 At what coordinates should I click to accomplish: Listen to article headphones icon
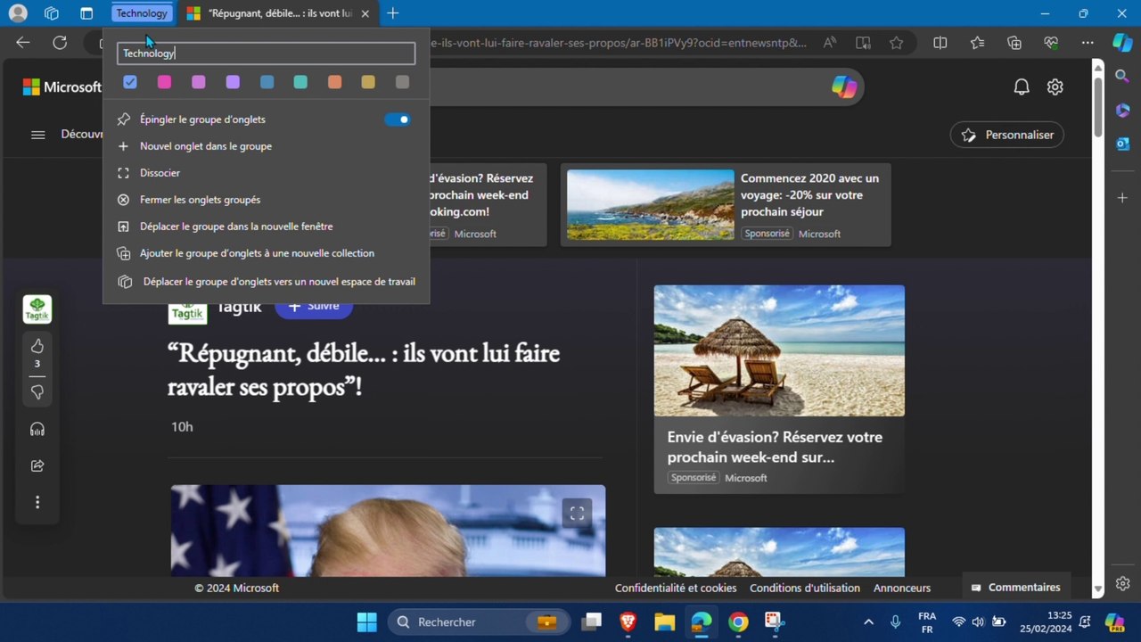[37, 430]
